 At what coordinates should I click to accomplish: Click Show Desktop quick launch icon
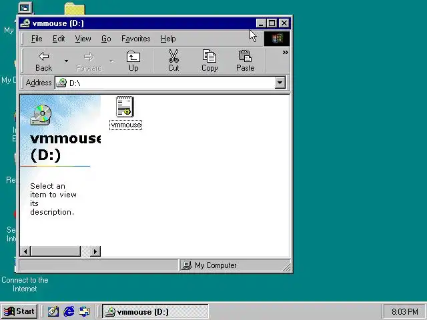coord(53,311)
